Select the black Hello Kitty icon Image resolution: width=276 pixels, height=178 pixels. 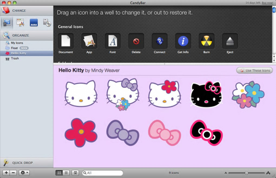click(x=206, y=94)
